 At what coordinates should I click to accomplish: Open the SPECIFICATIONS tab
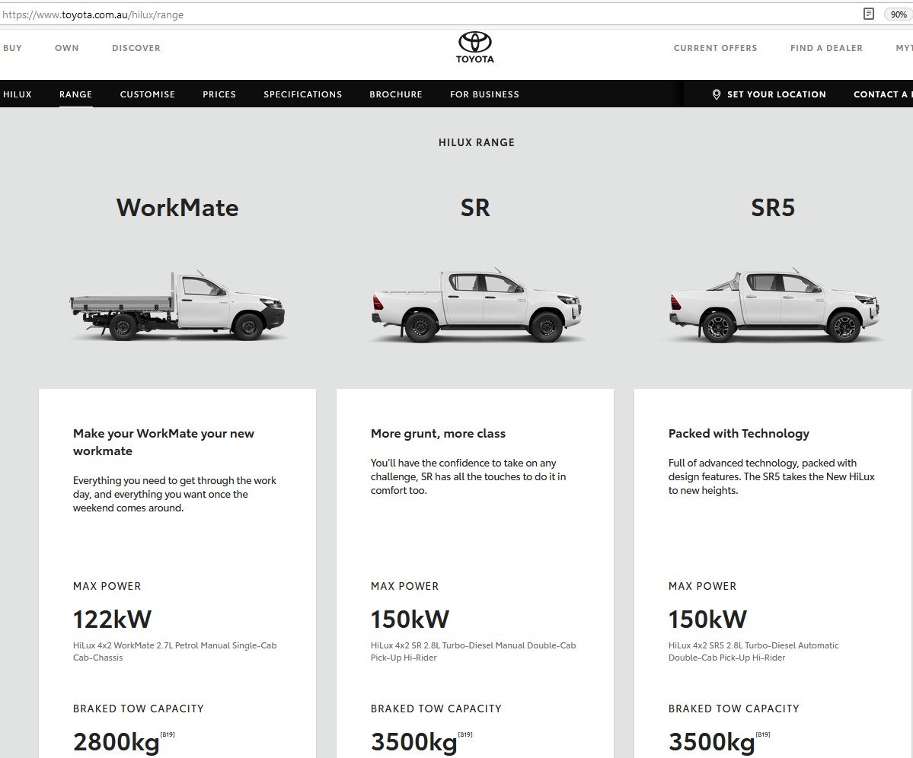coord(303,94)
